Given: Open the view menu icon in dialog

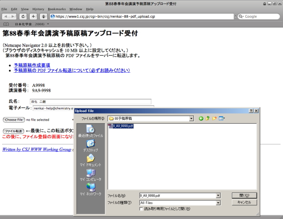Looking at the screenshot, I should [222, 118].
